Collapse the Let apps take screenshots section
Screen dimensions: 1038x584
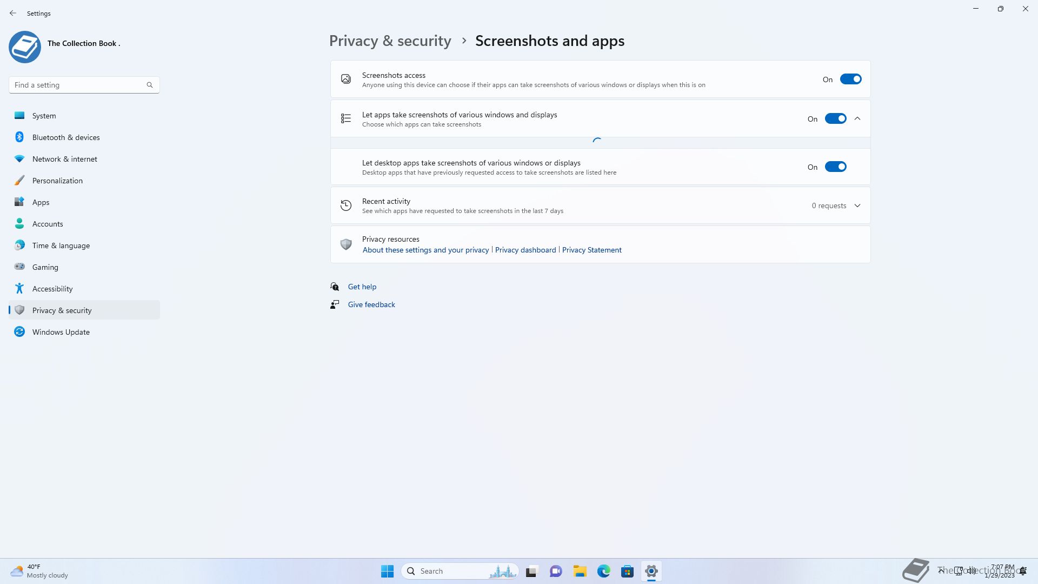pos(857,119)
